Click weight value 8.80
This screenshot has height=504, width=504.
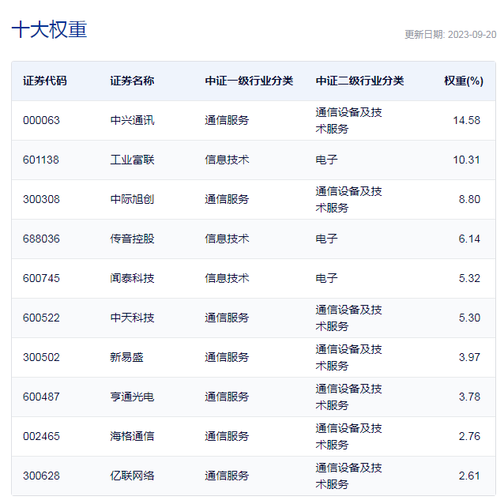pyautogui.click(x=469, y=199)
